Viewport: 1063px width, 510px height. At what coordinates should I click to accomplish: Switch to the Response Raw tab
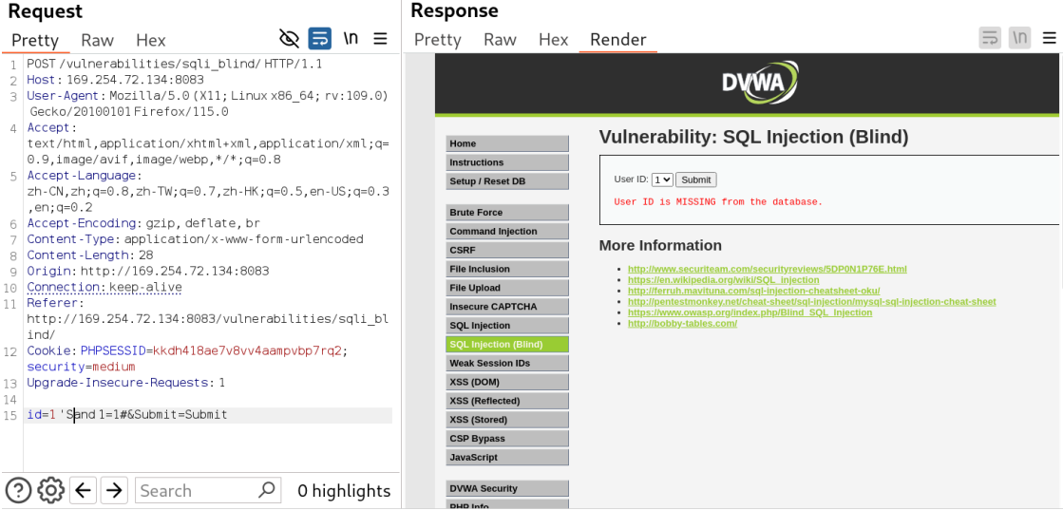501,40
